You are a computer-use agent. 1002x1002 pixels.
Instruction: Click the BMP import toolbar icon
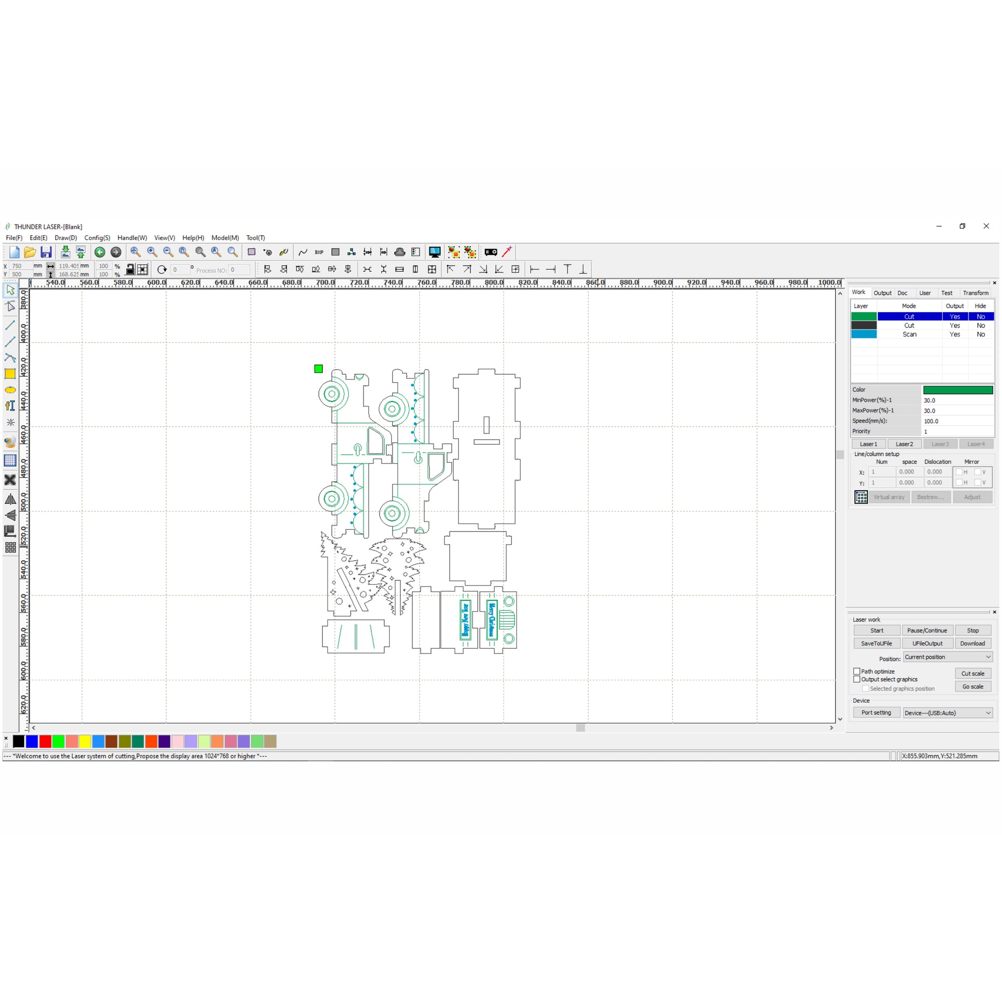tap(319, 252)
